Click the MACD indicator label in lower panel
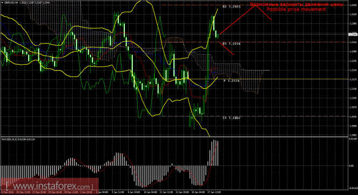Viewport: 358px width, 195px height. click(x=18, y=139)
